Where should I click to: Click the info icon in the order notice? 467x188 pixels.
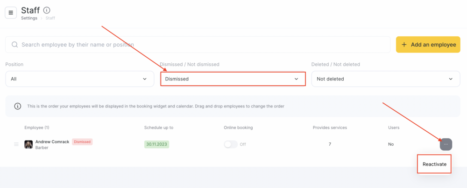point(18,106)
